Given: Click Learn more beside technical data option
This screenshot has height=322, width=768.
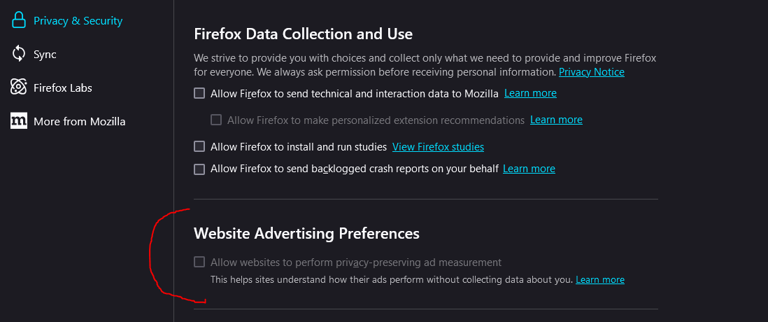Looking at the screenshot, I should (x=530, y=93).
